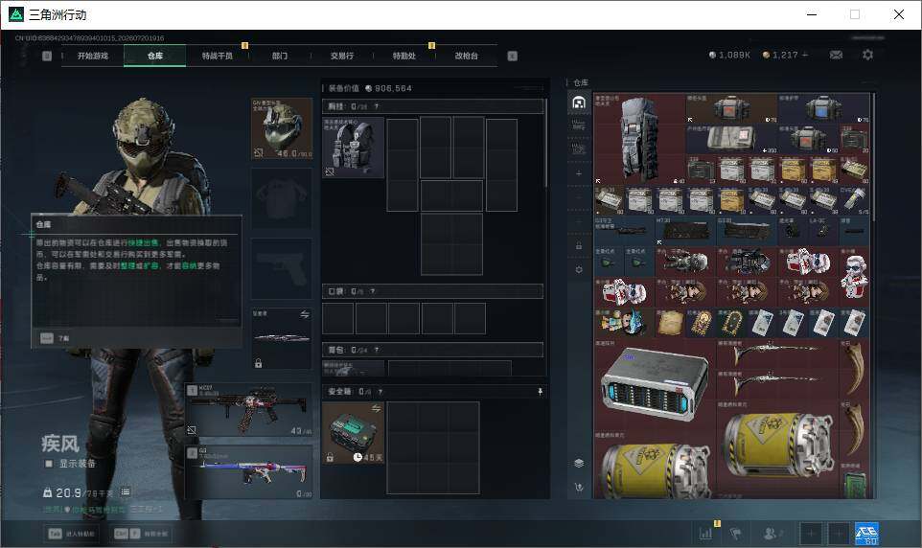Click the first empty pocket slot
The height and width of the screenshot is (548, 922).
pos(338,319)
